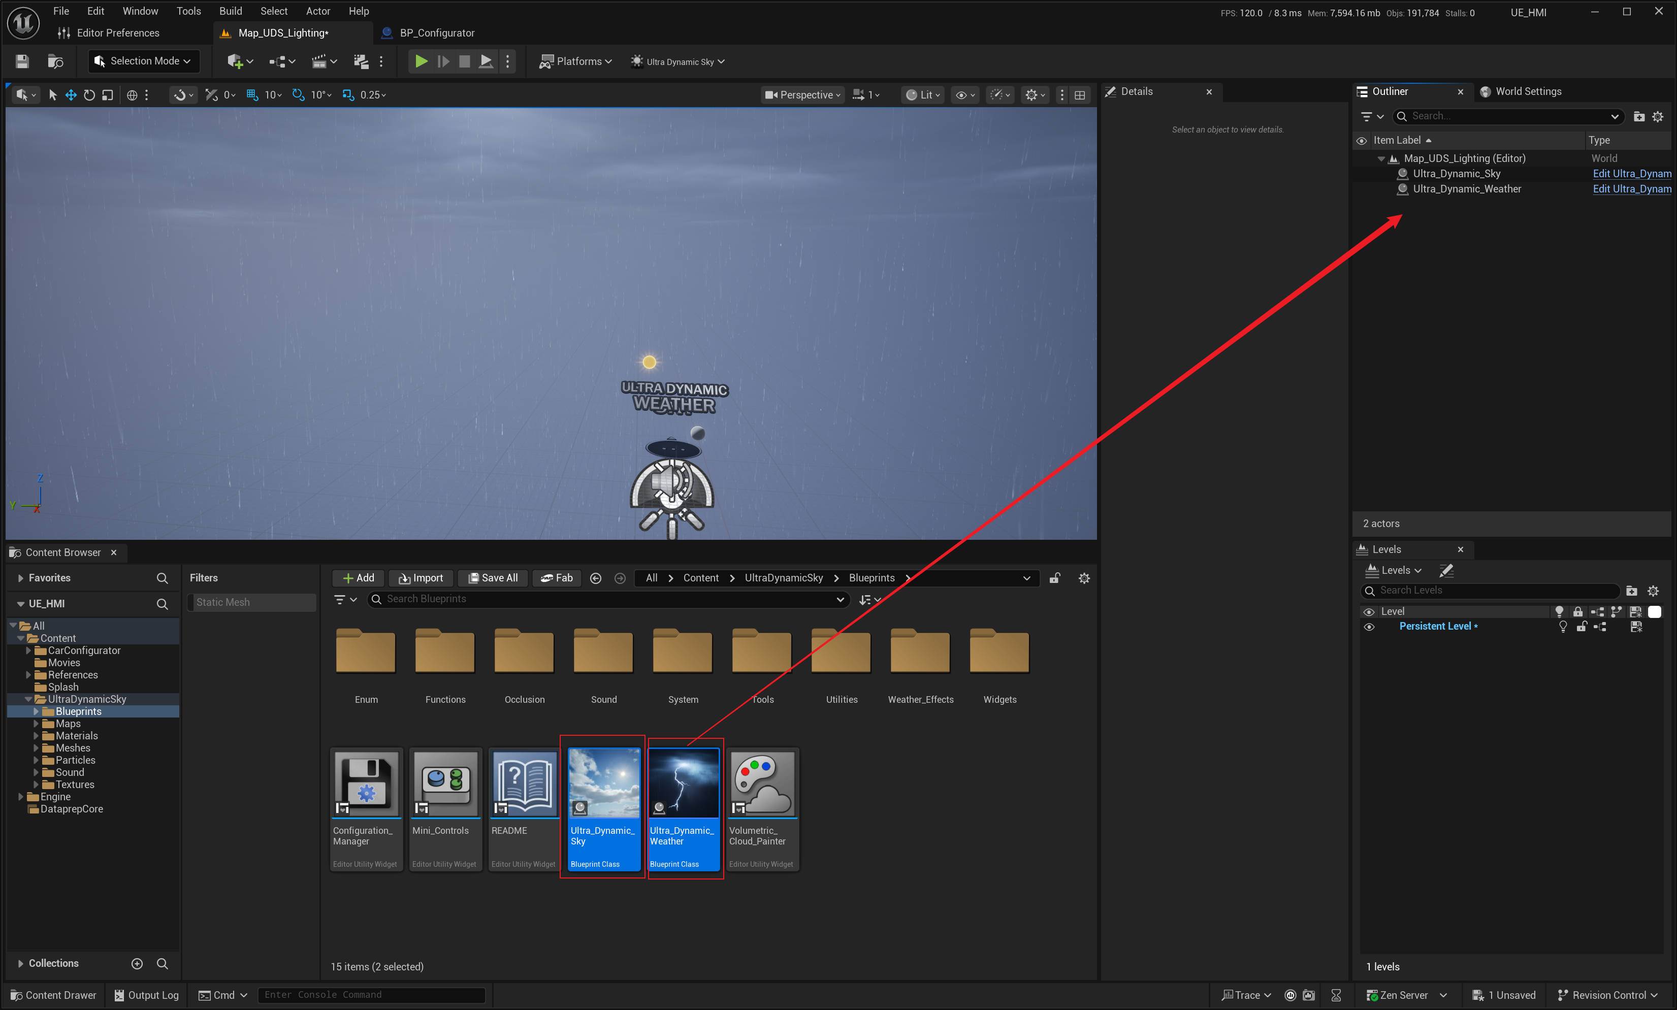Image resolution: width=1677 pixels, height=1010 pixels.
Task: Switch to the BP_Configurator tab
Action: (x=429, y=32)
